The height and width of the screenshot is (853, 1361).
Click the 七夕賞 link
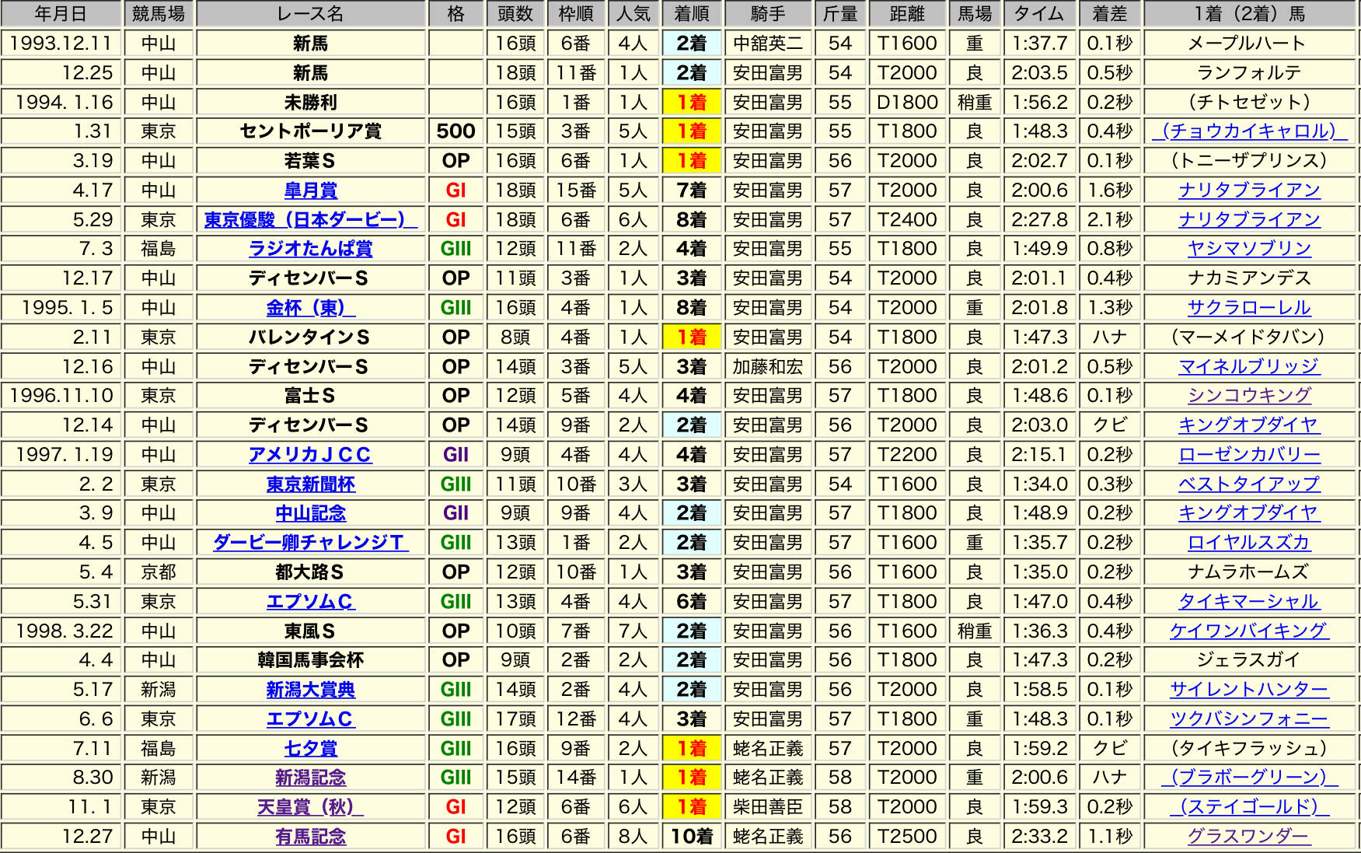(x=310, y=749)
